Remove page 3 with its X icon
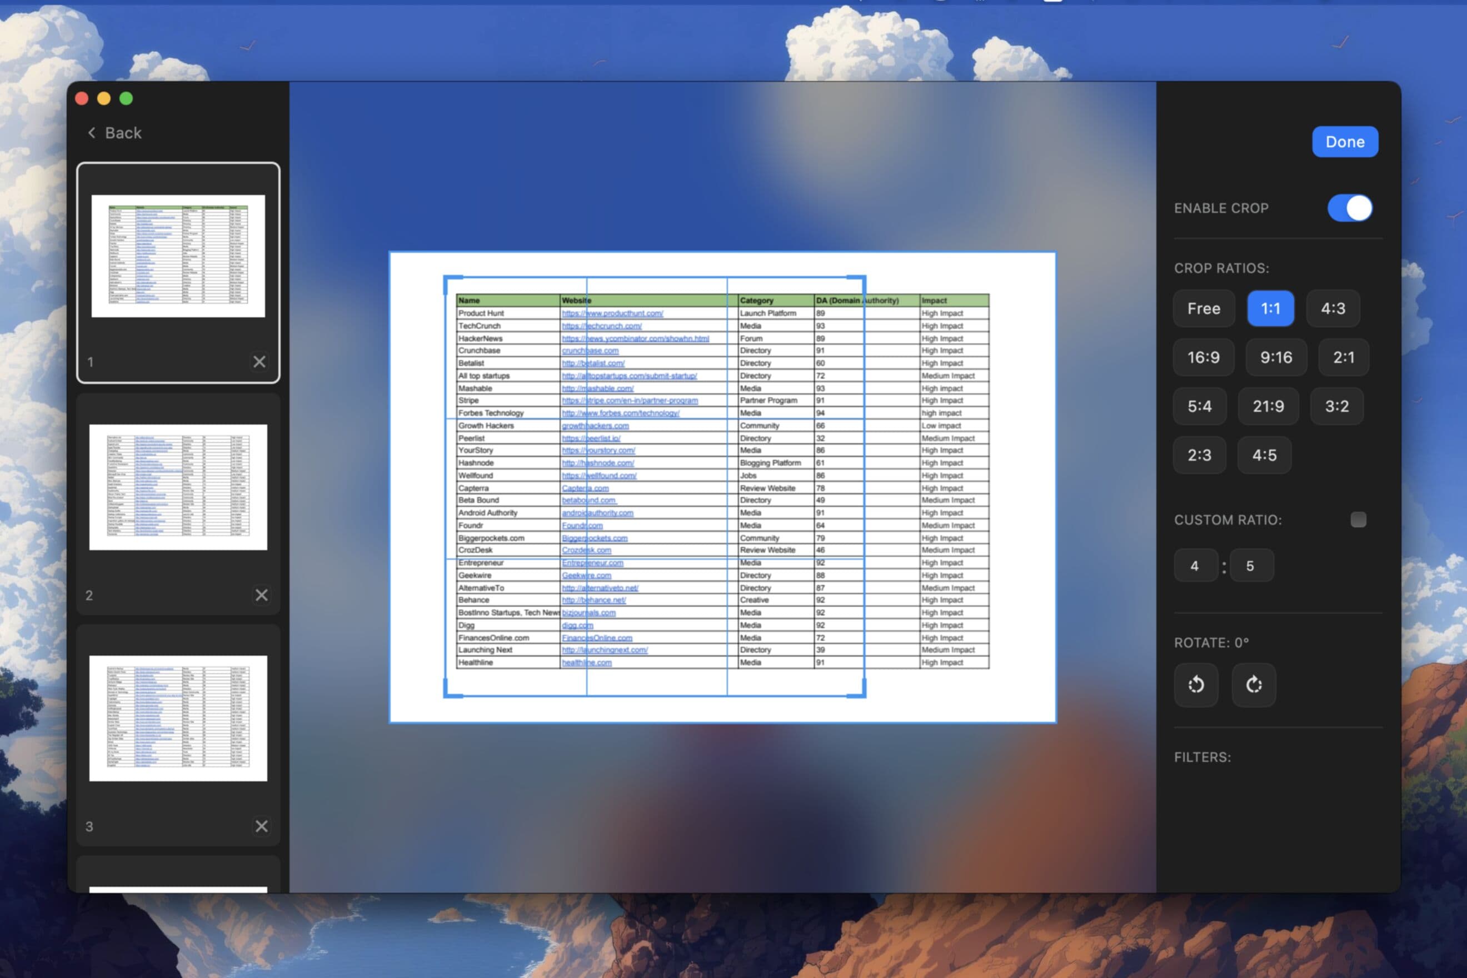Image resolution: width=1467 pixels, height=978 pixels. [x=261, y=826]
